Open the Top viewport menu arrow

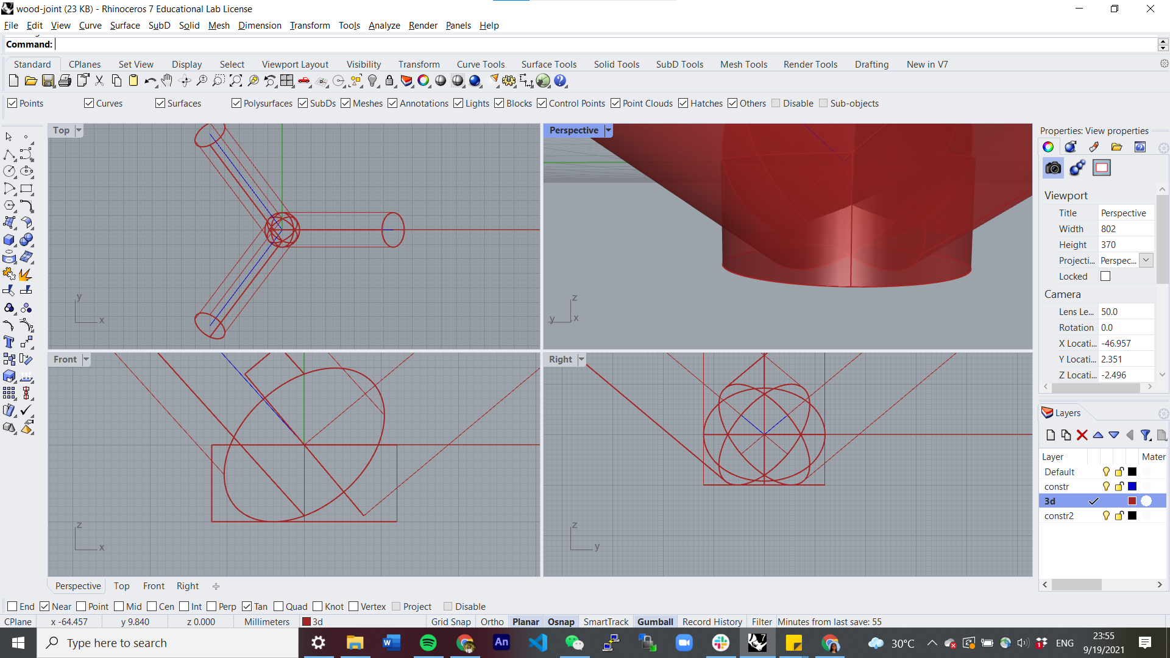point(79,130)
